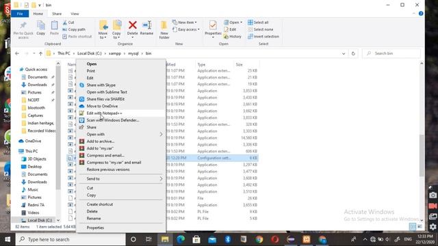This screenshot has height=246, width=438.
Task: Open Google Chrome from taskbar
Action: click(259, 239)
